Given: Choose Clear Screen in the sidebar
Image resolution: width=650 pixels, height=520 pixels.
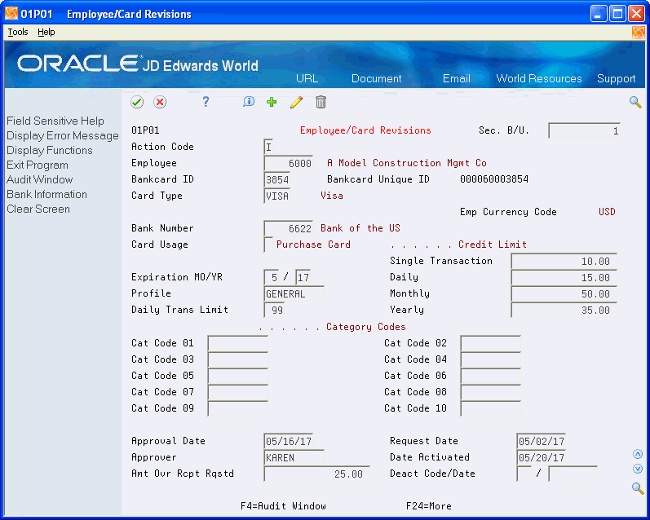Looking at the screenshot, I should 38,209.
